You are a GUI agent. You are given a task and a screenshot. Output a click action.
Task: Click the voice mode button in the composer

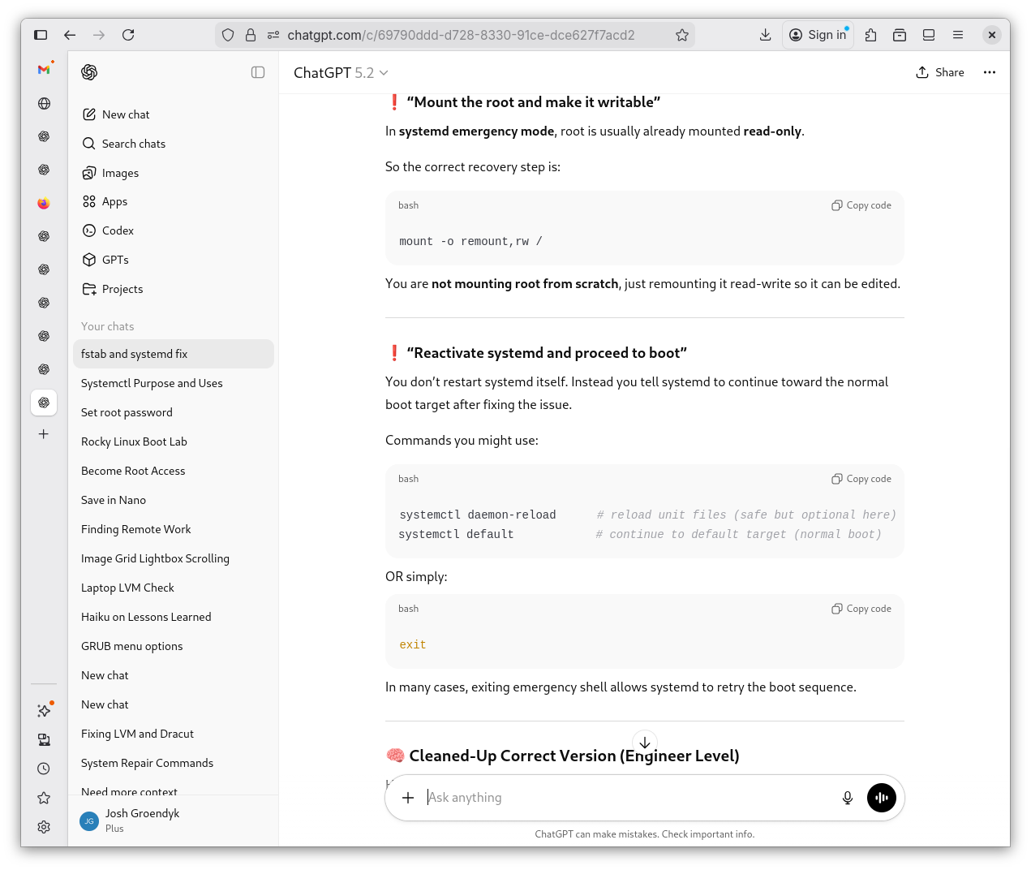882,798
